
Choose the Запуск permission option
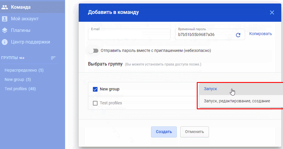241,89
